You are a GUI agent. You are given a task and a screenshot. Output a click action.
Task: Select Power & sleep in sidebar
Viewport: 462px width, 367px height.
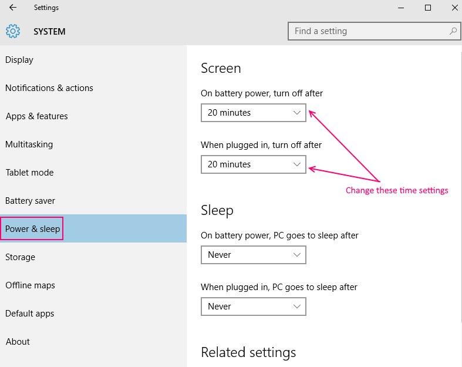93,229
